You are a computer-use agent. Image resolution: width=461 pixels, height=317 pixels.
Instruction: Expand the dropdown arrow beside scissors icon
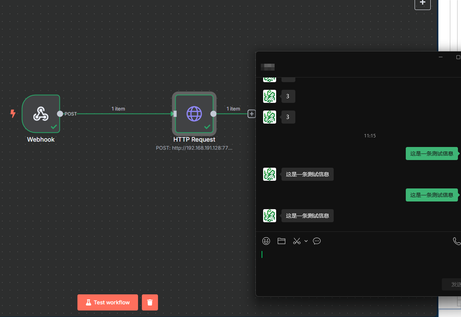click(306, 241)
